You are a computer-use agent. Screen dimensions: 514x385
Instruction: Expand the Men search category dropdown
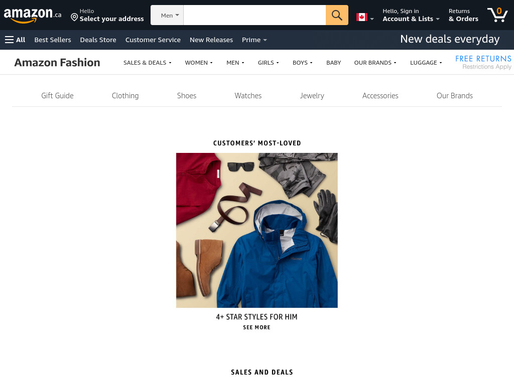[167, 15]
